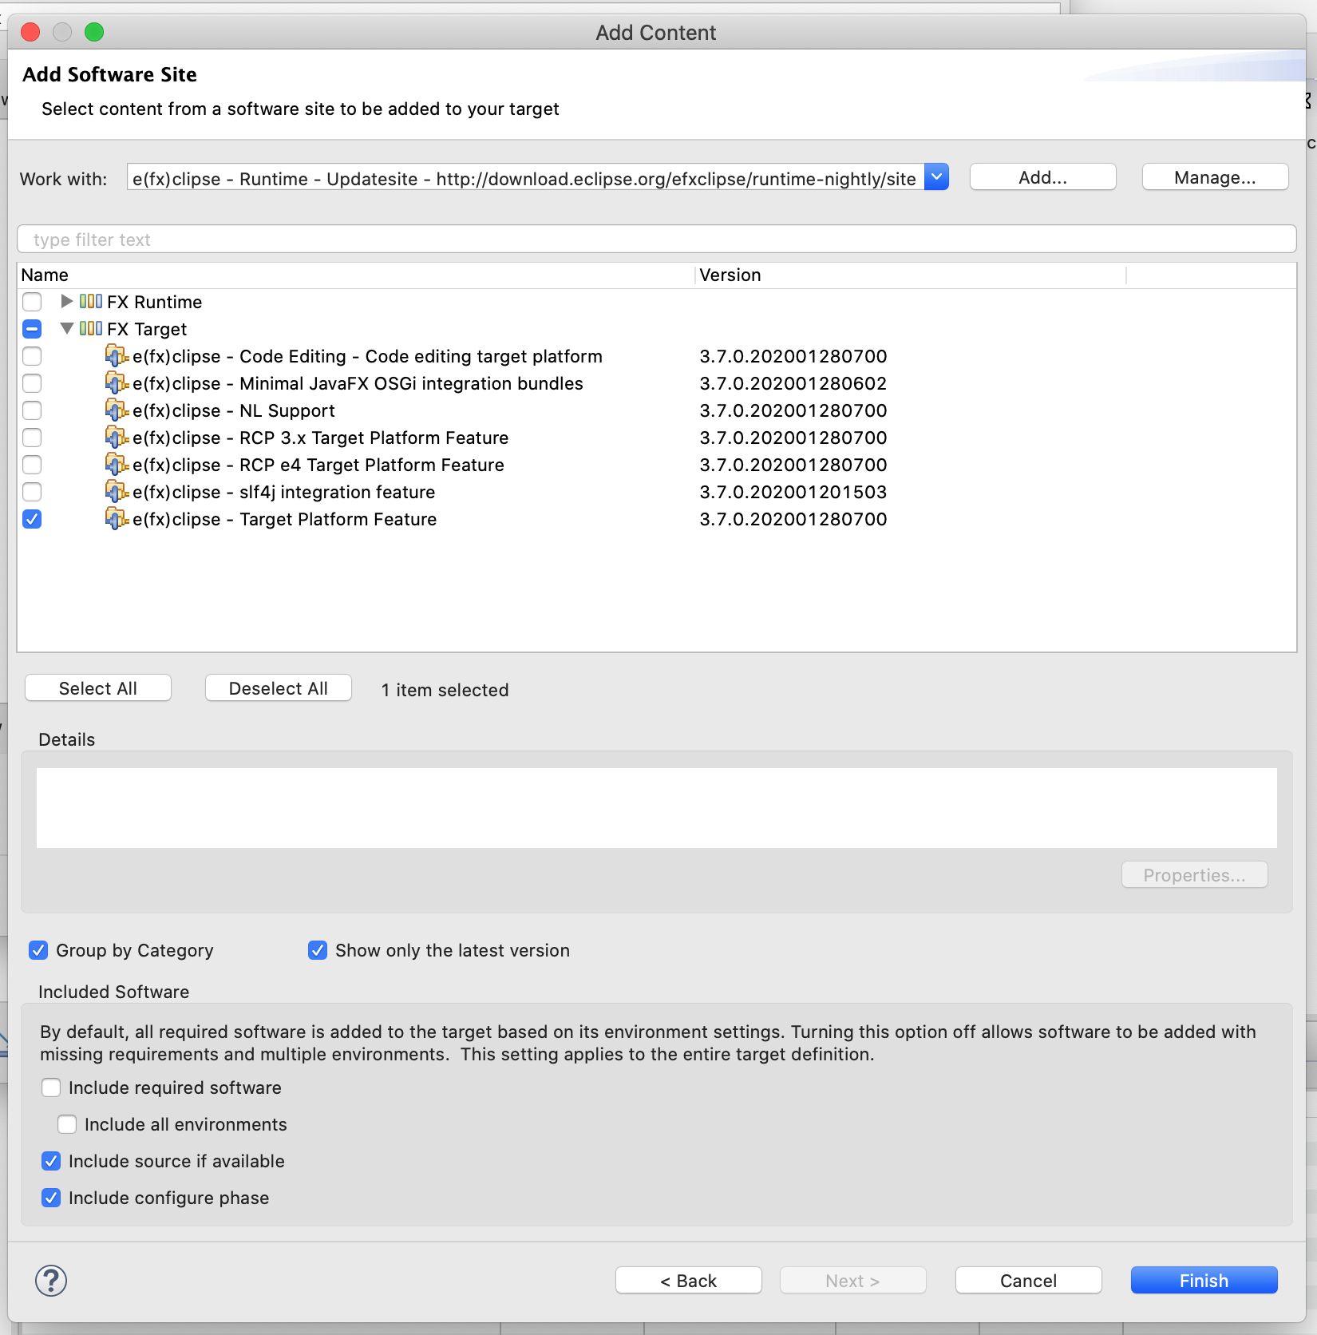Viewport: 1317px width, 1335px height.
Task: Open the Work with site dropdown
Action: pos(936,177)
